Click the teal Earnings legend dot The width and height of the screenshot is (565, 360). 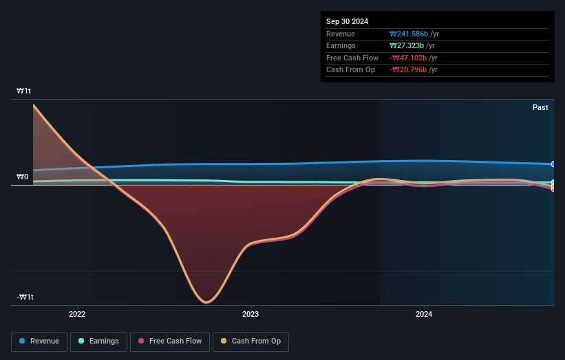tap(81, 341)
